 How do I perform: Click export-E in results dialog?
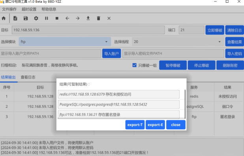[x=155, y=125]
